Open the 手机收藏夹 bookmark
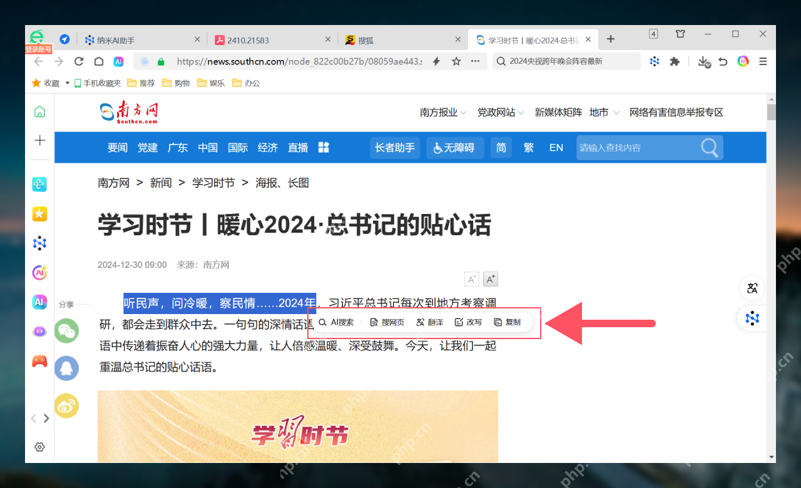This screenshot has width=801, height=488. coord(98,83)
